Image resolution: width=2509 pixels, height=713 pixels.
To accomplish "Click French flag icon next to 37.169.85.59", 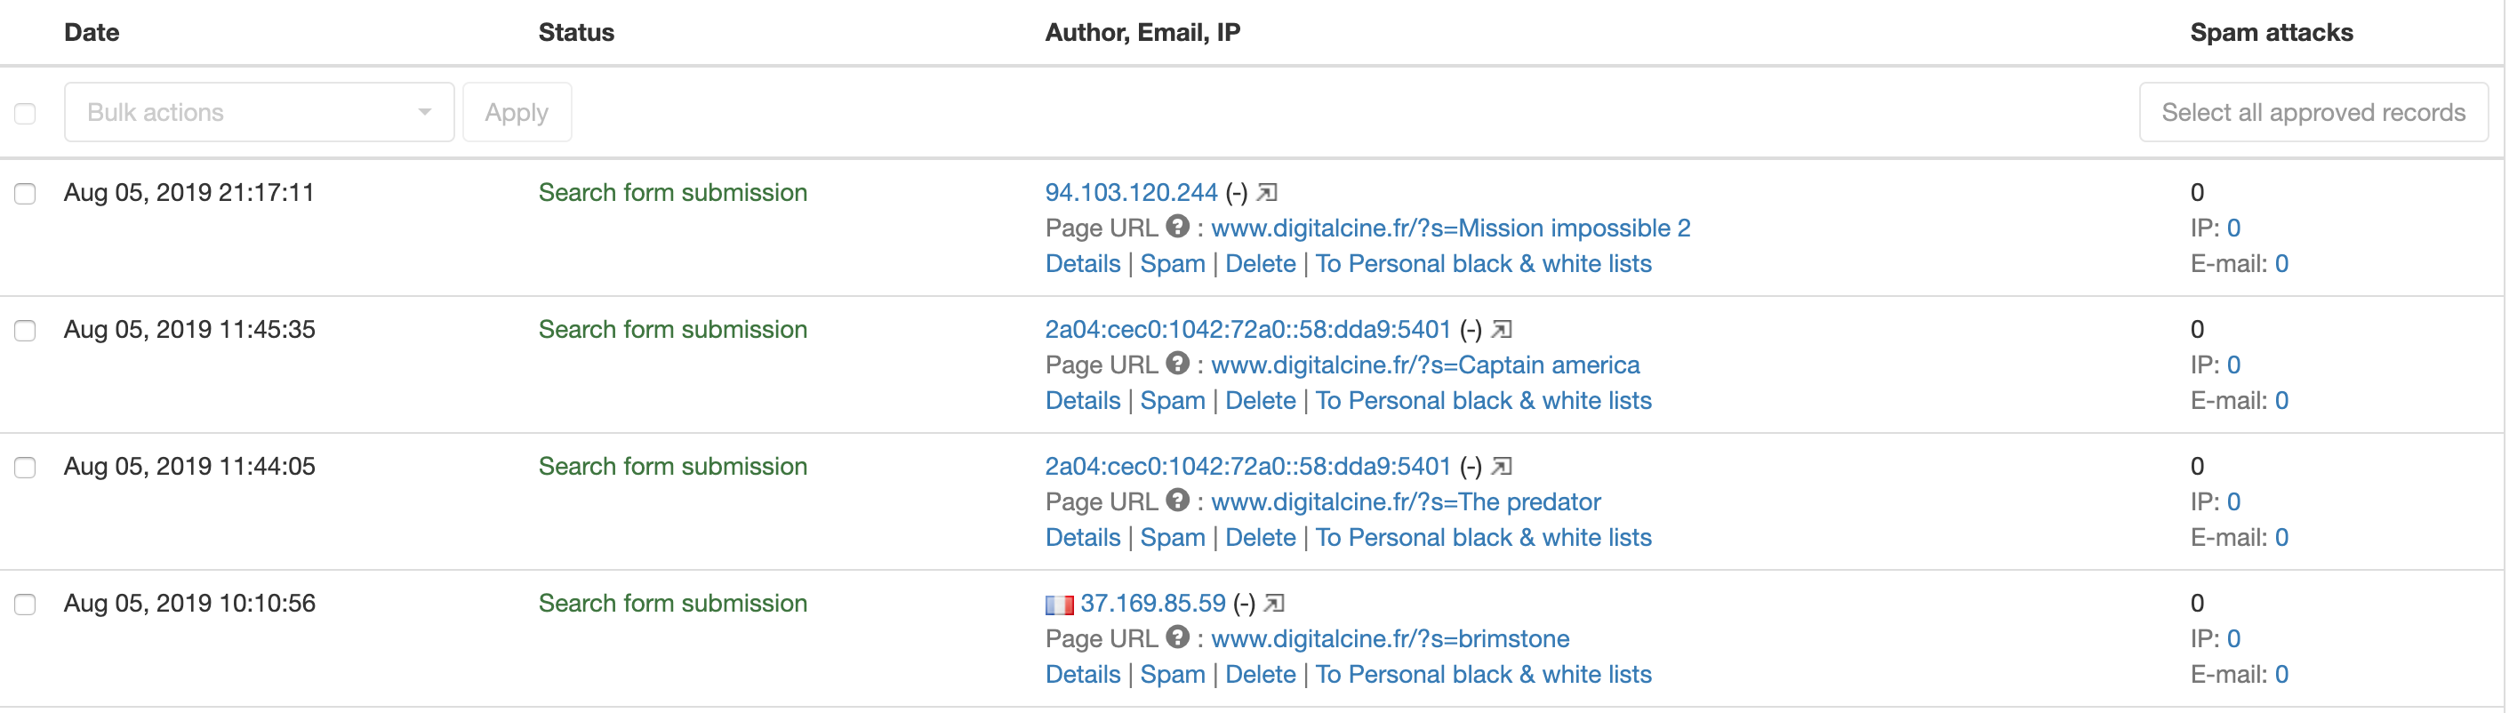I will tap(1059, 605).
